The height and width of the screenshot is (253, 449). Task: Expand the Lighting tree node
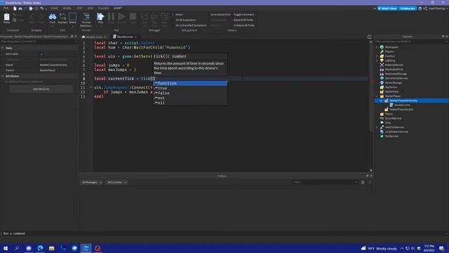coord(377,60)
